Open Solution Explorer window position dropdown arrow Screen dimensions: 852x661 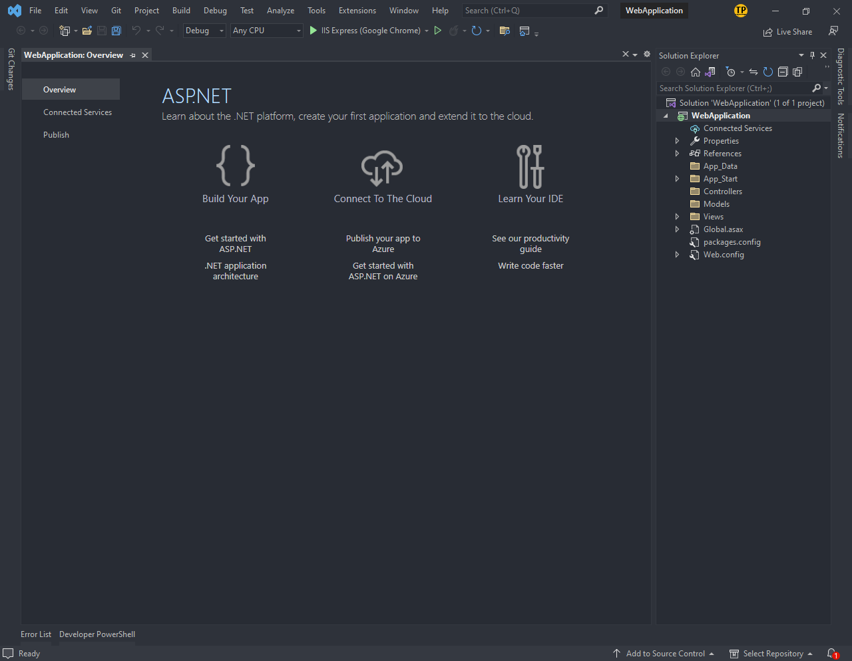click(x=801, y=55)
